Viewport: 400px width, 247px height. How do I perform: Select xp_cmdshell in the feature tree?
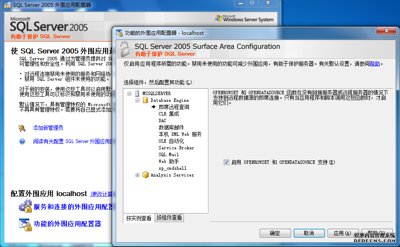[170, 168]
